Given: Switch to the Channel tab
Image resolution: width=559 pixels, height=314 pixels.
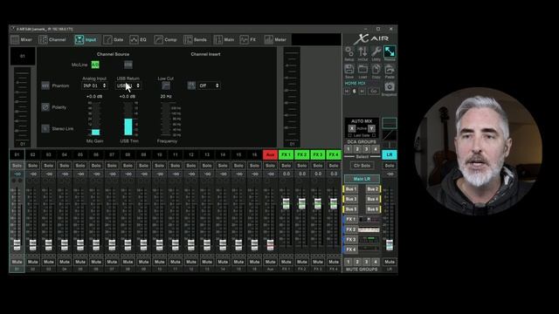Looking at the screenshot, I should coord(52,39).
